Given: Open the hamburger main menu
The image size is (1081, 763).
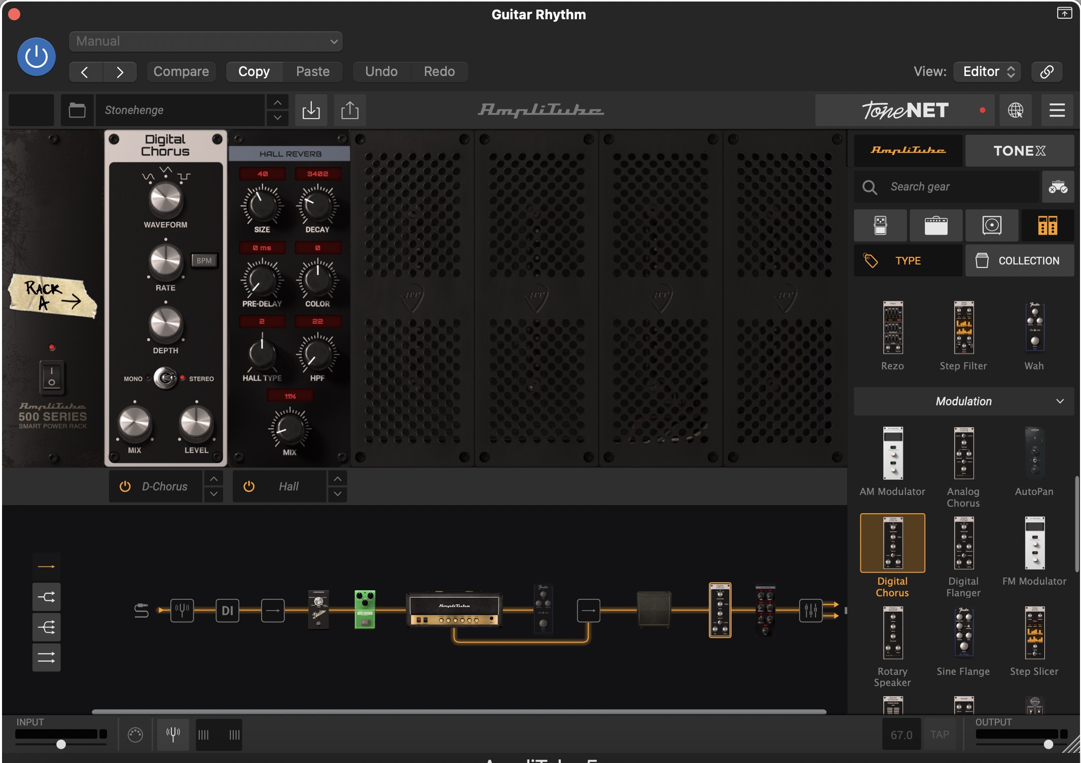Looking at the screenshot, I should click(x=1057, y=110).
